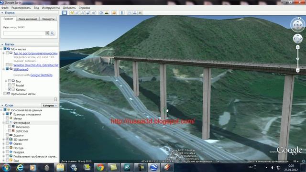
Task: Check the Океан layer checkbox
Action: 7,143
